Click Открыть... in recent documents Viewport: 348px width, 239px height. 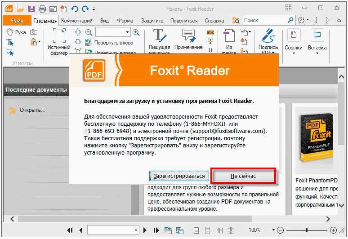pos(32,110)
